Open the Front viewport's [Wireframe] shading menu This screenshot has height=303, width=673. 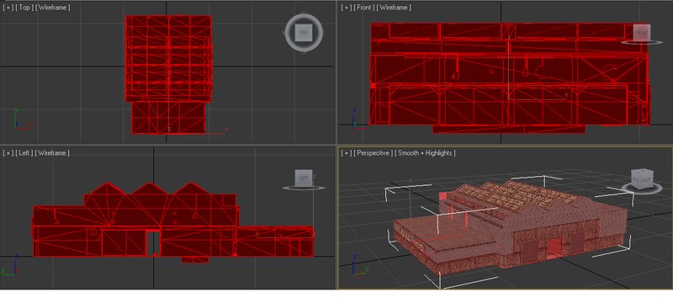(x=394, y=8)
